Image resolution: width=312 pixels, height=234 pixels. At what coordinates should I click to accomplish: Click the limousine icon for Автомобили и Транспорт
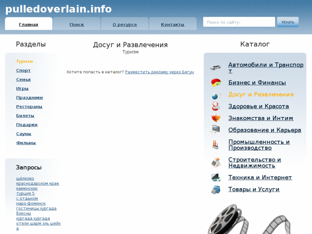216,67
